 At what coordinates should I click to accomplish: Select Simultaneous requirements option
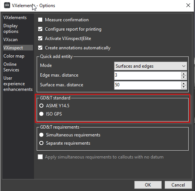41,135
